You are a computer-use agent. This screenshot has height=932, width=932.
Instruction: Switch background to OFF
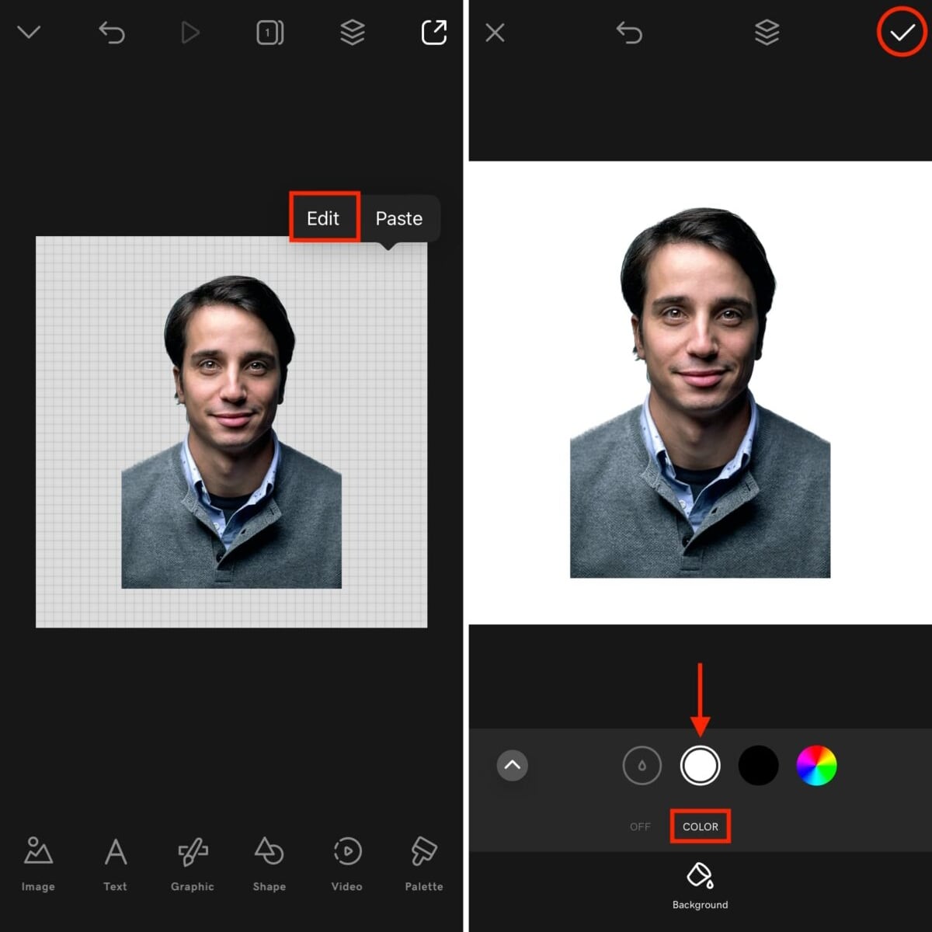point(641,826)
